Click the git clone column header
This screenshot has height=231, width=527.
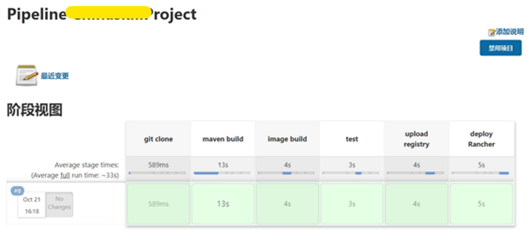(x=159, y=139)
